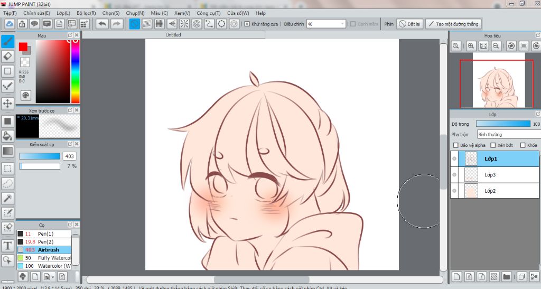Enable the curve snap guide
Screen dimensions: 541x289
pos(209,24)
